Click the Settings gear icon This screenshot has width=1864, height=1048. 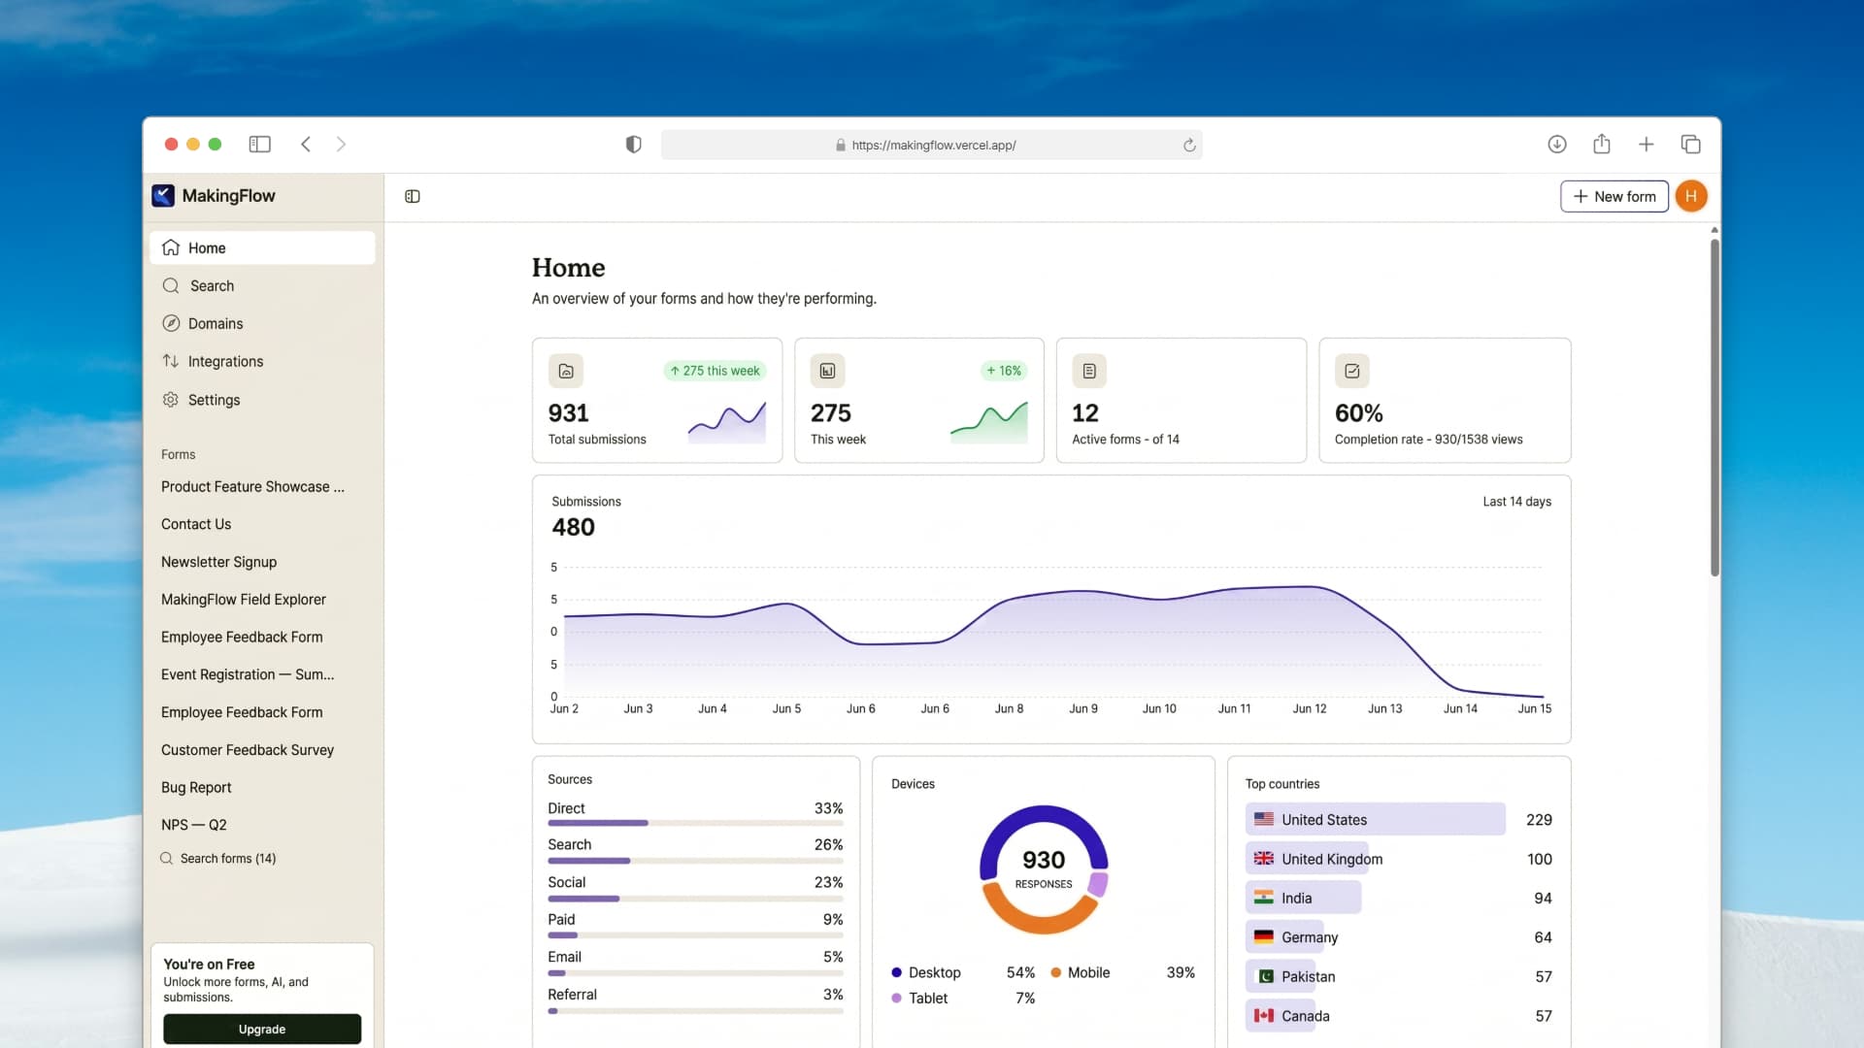point(171,400)
